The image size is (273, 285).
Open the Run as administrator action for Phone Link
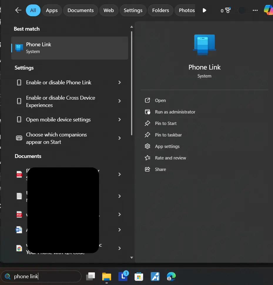(x=175, y=112)
